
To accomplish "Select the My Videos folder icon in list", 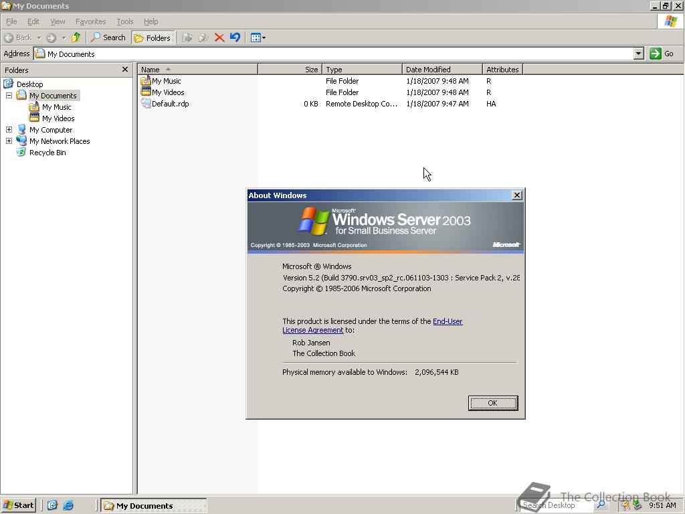I will pos(145,92).
